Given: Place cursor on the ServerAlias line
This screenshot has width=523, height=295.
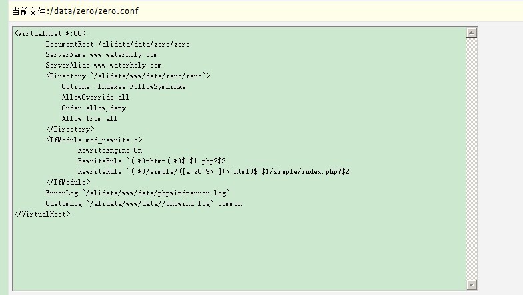Looking at the screenshot, I should click(x=103, y=65).
